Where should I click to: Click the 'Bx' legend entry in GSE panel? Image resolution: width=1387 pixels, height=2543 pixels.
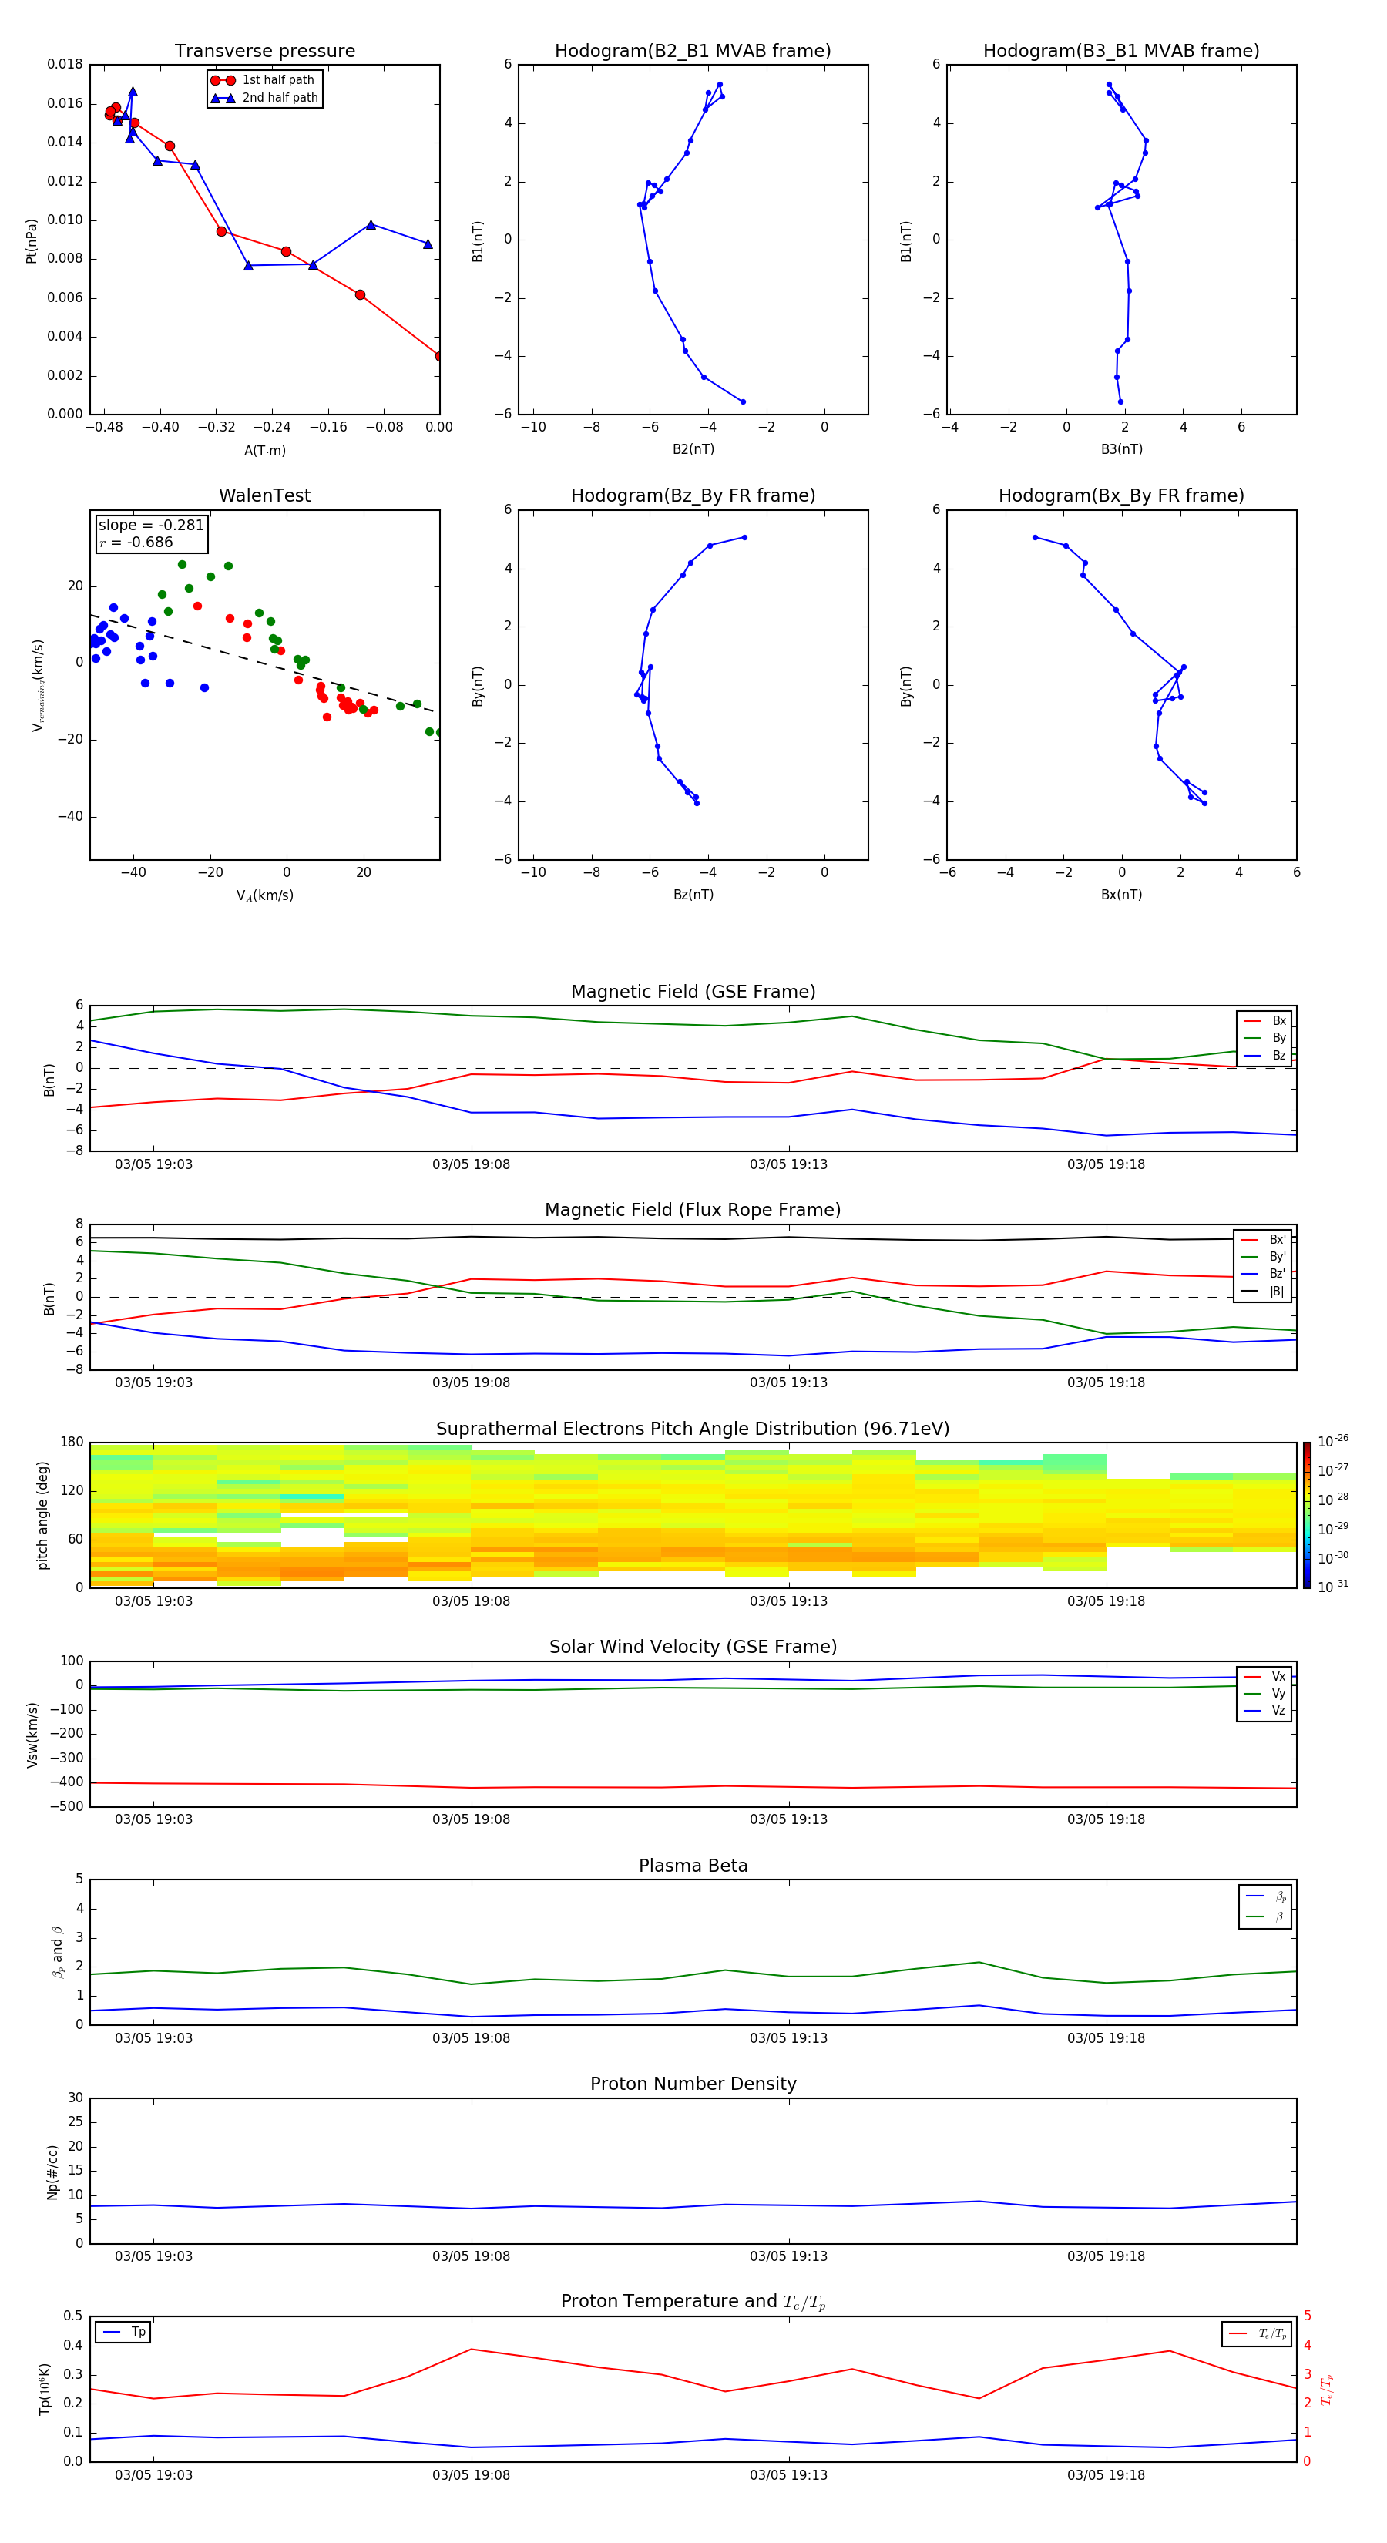1265,1021
